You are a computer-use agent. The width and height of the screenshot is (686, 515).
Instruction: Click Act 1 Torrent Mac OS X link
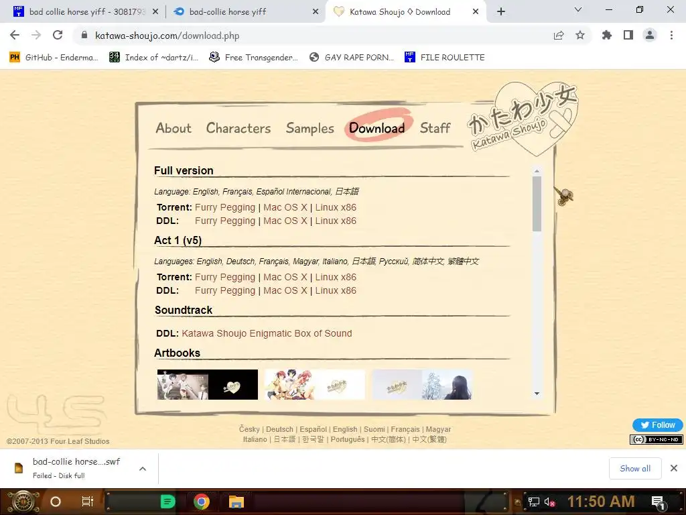coord(285,277)
